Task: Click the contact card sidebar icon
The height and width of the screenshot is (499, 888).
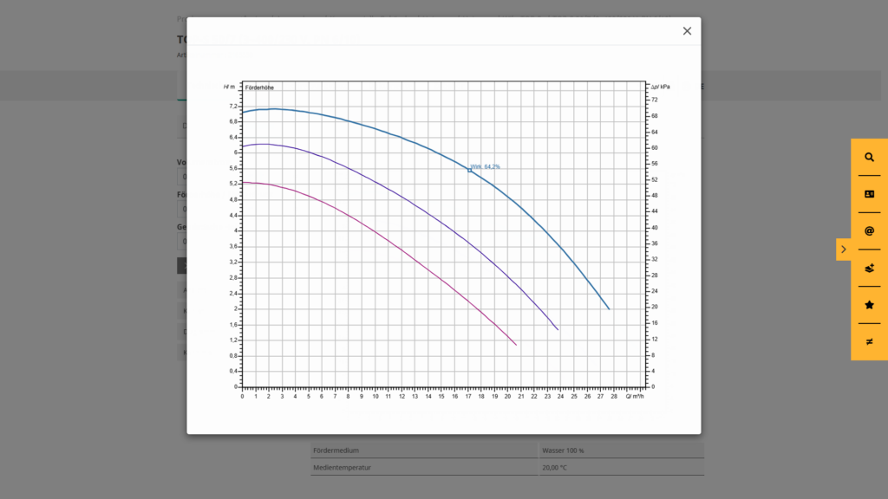Action: [x=869, y=194]
